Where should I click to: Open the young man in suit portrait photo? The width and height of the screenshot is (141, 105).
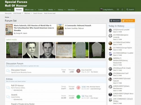[31, 50]
